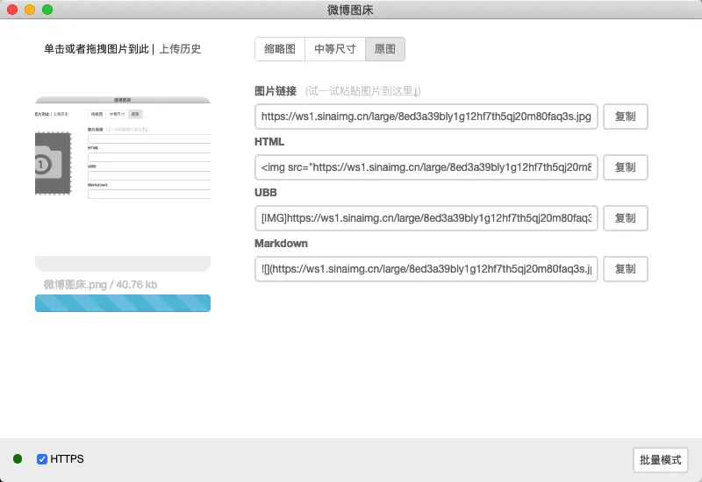The height and width of the screenshot is (482, 702).
Task: Copy the Markdown code snippet
Action: 625,269
